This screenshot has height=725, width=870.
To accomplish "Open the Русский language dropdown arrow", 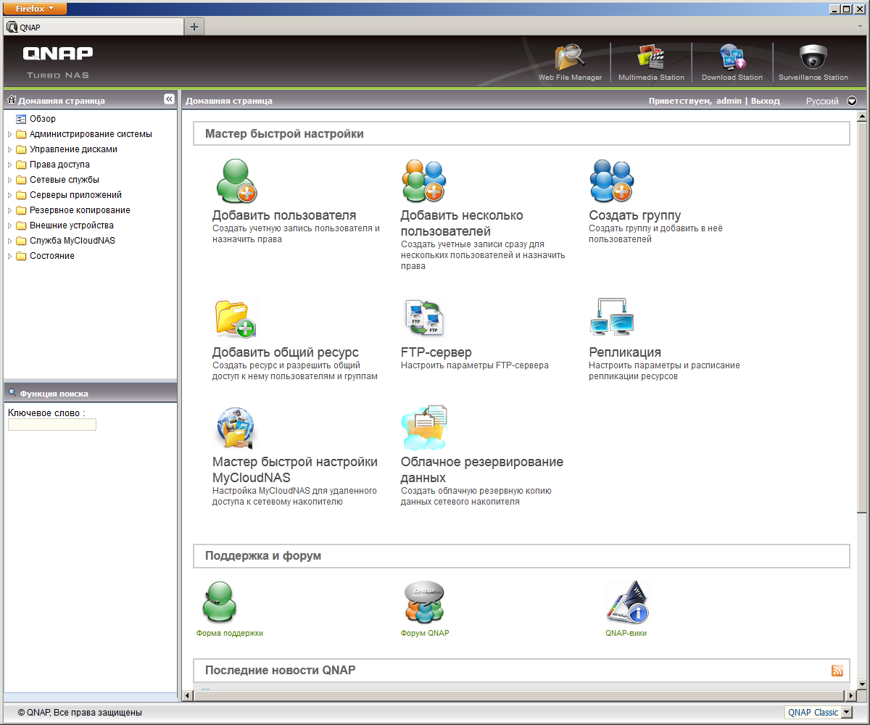I will click(852, 101).
